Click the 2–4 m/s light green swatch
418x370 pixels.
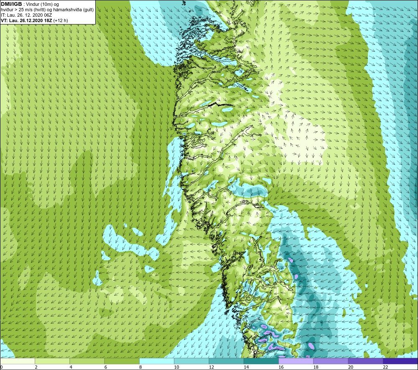[x=52, y=361]
